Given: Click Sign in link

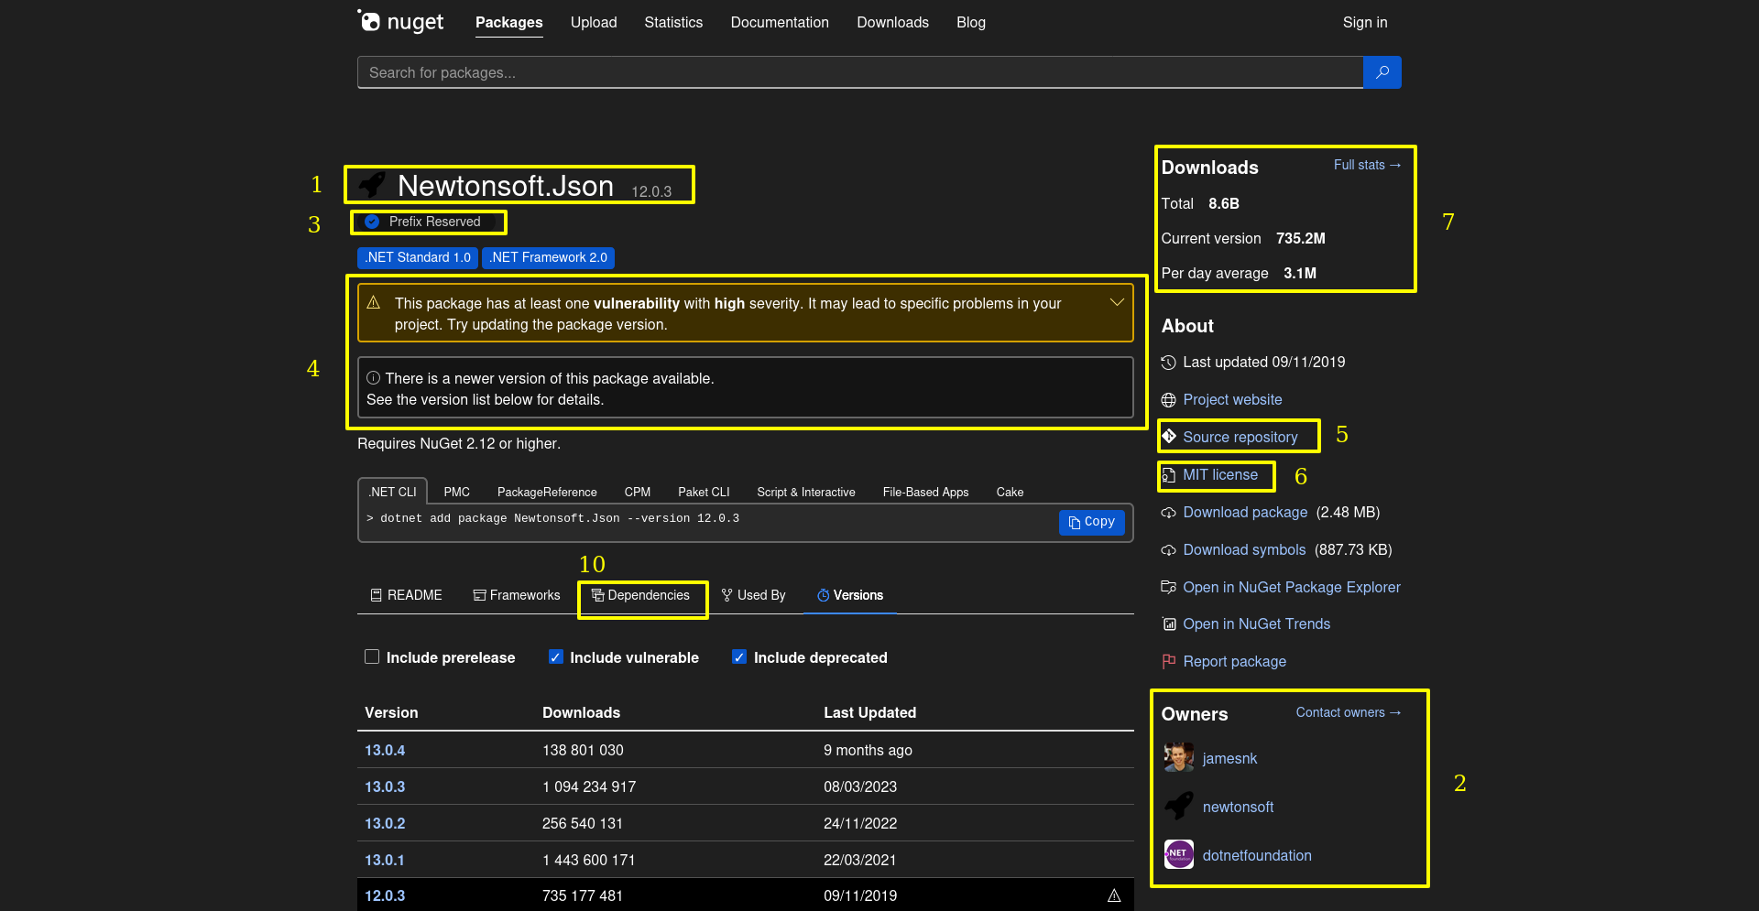Looking at the screenshot, I should [x=1365, y=22].
